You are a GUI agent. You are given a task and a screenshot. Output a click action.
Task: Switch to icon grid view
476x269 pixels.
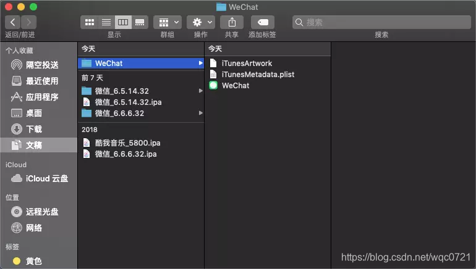point(89,22)
